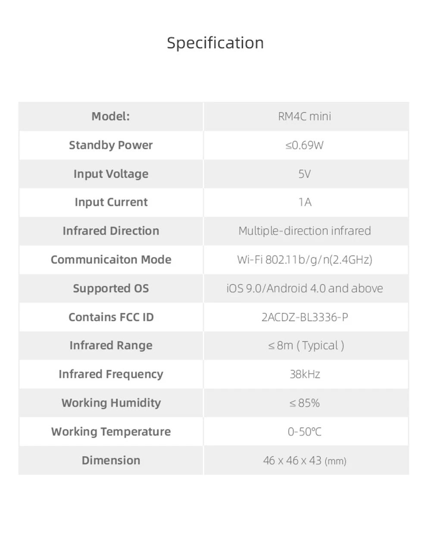
Task: Click the FCC ID 2ACDZ-BL3336-P value
Action: pyautogui.click(x=305, y=317)
